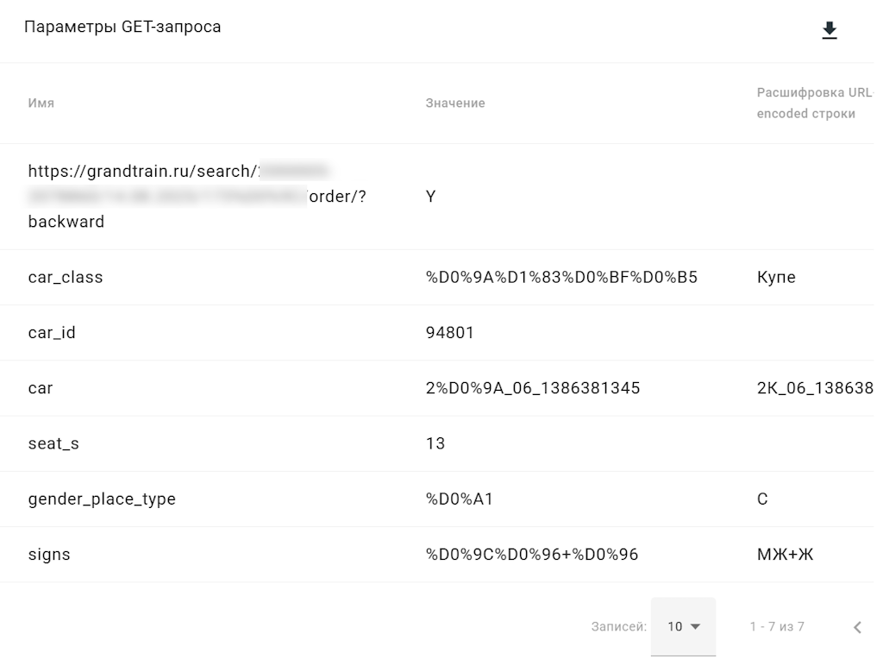Open the records per page dropdown

click(683, 626)
